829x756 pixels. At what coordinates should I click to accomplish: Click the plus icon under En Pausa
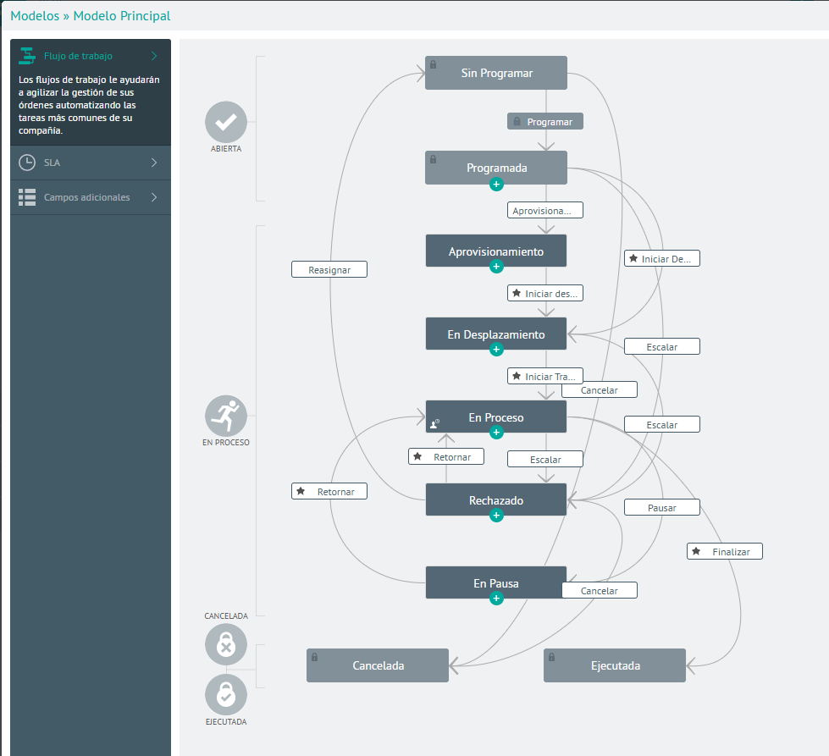coord(496,599)
